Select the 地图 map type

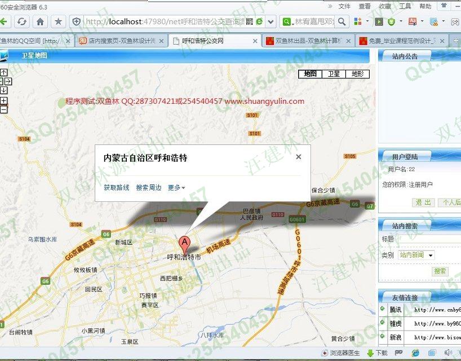pos(310,74)
